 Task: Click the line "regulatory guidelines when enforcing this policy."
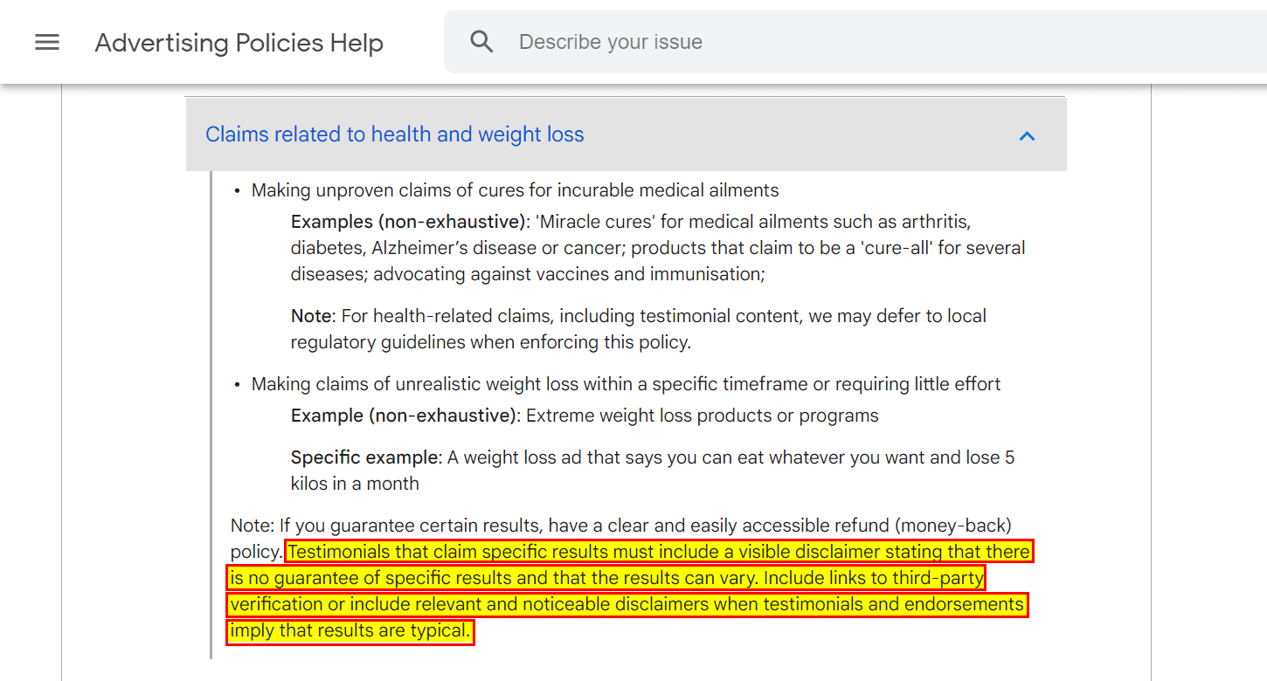click(x=490, y=342)
